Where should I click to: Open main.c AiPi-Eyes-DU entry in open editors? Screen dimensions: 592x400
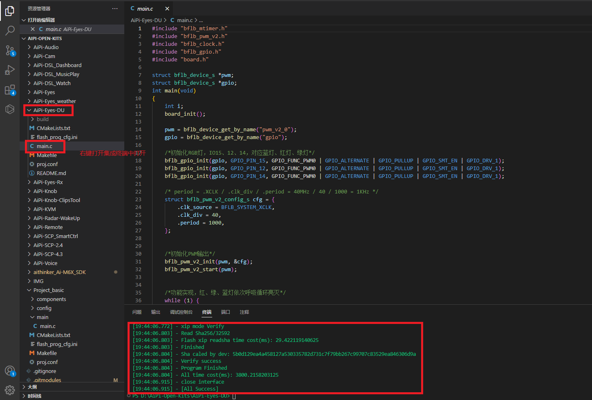click(72, 29)
